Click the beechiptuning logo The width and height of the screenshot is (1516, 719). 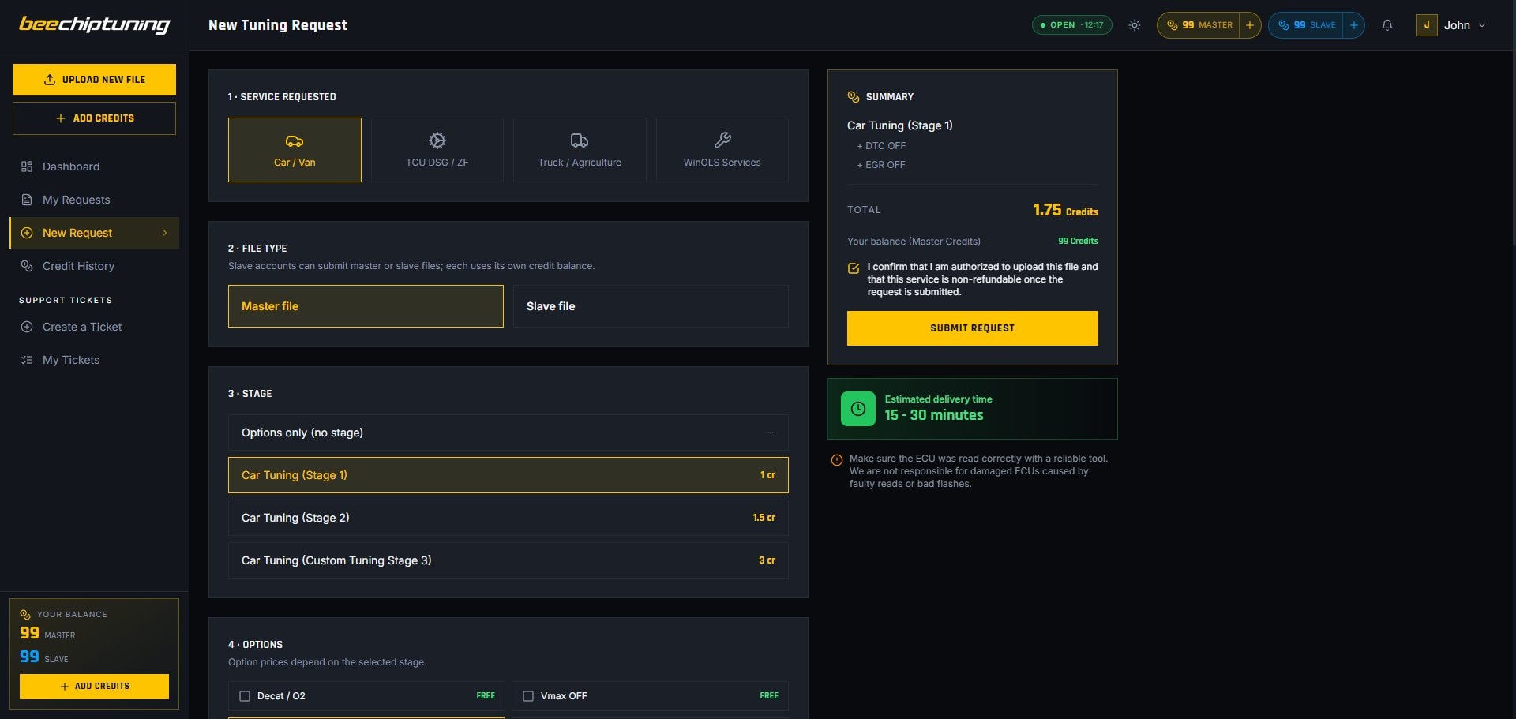click(x=94, y=24)
